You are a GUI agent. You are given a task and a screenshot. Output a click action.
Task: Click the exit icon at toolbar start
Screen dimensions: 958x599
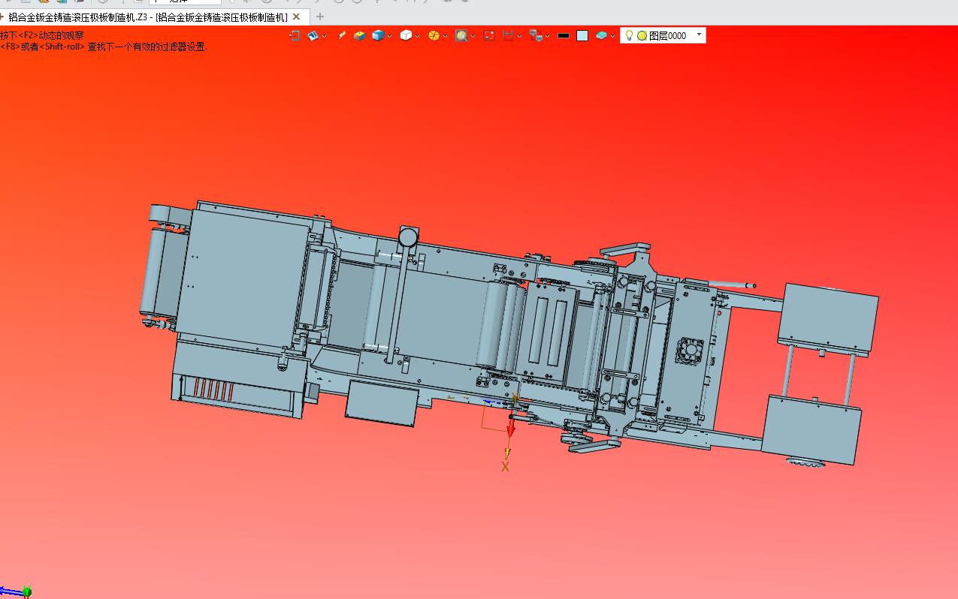tap(295, 35)
